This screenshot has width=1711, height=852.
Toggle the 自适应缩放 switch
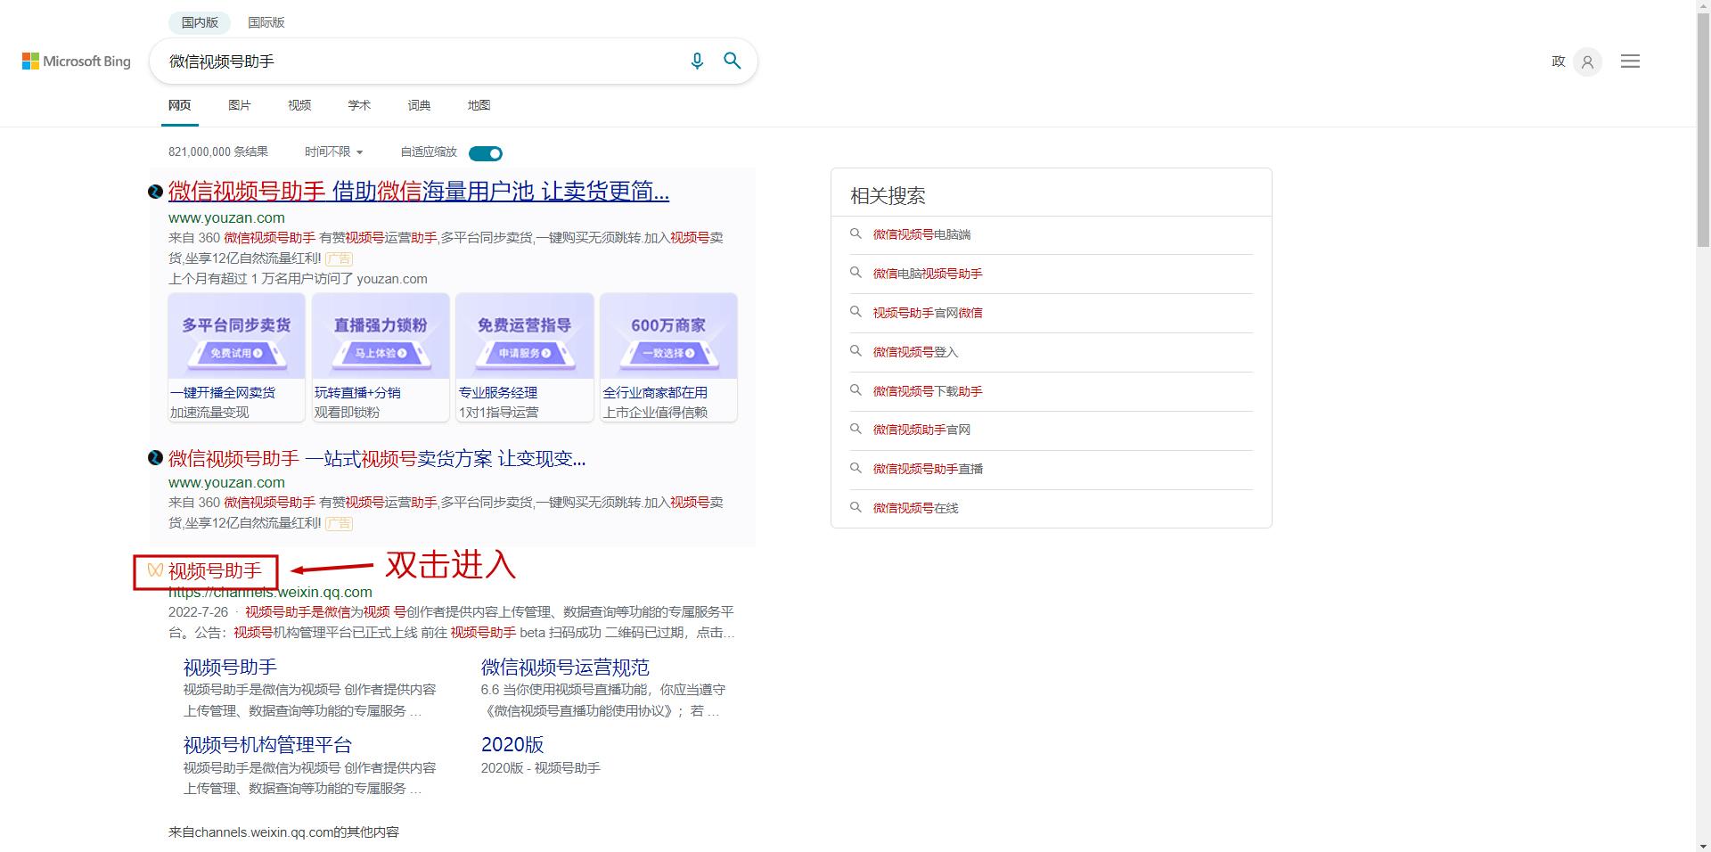486,153
